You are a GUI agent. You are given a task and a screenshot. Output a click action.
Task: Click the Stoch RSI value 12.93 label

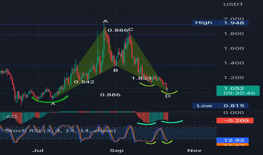[x=233, y=140]
